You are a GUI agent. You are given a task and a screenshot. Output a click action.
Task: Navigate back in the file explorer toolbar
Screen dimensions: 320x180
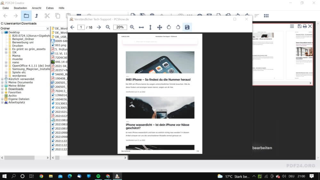(x=5, y=16)
